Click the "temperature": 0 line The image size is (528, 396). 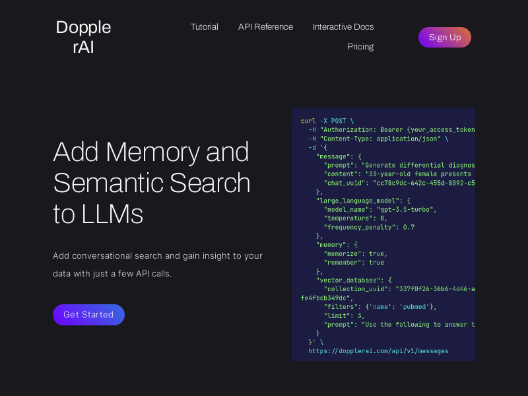356,218
